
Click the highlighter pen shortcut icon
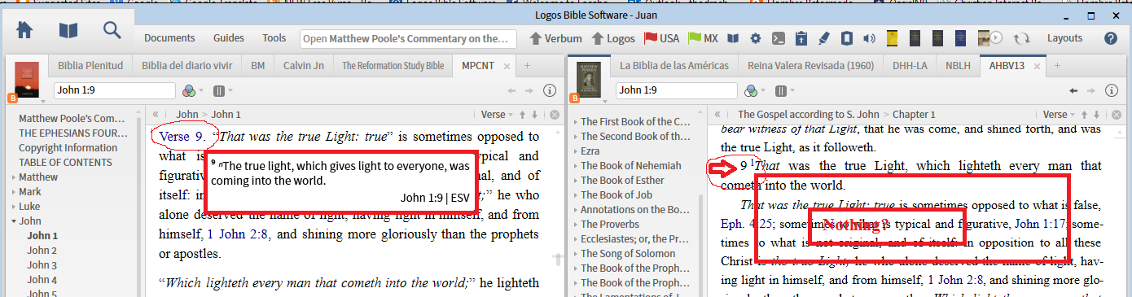(823, 38)
